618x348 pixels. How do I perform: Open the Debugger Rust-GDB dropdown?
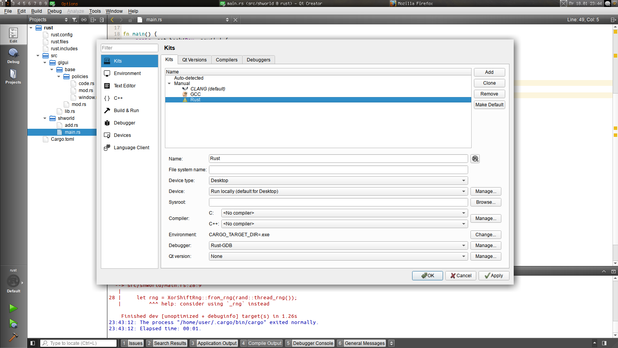point(338,246)
